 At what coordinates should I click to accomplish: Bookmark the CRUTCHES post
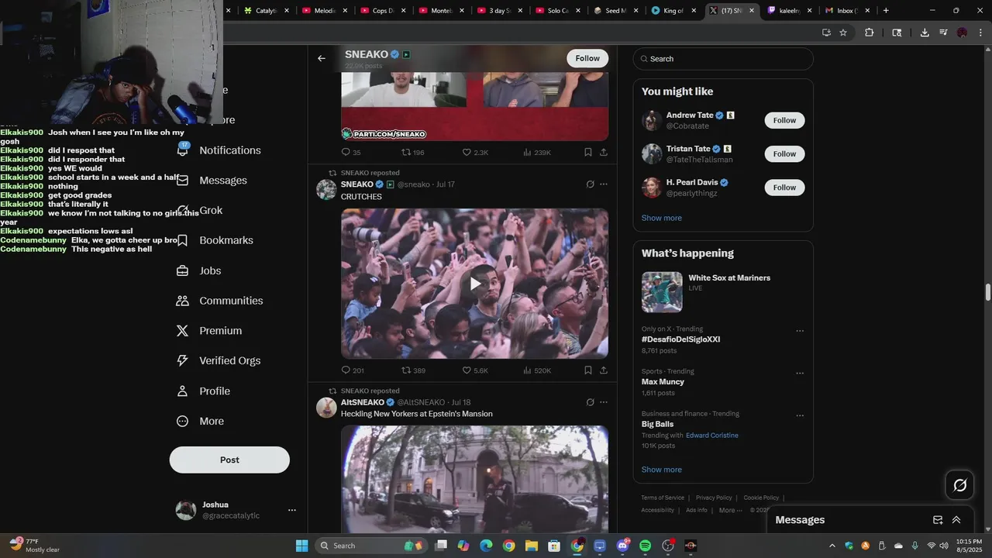pyautogui.click(x=588, y=370)
